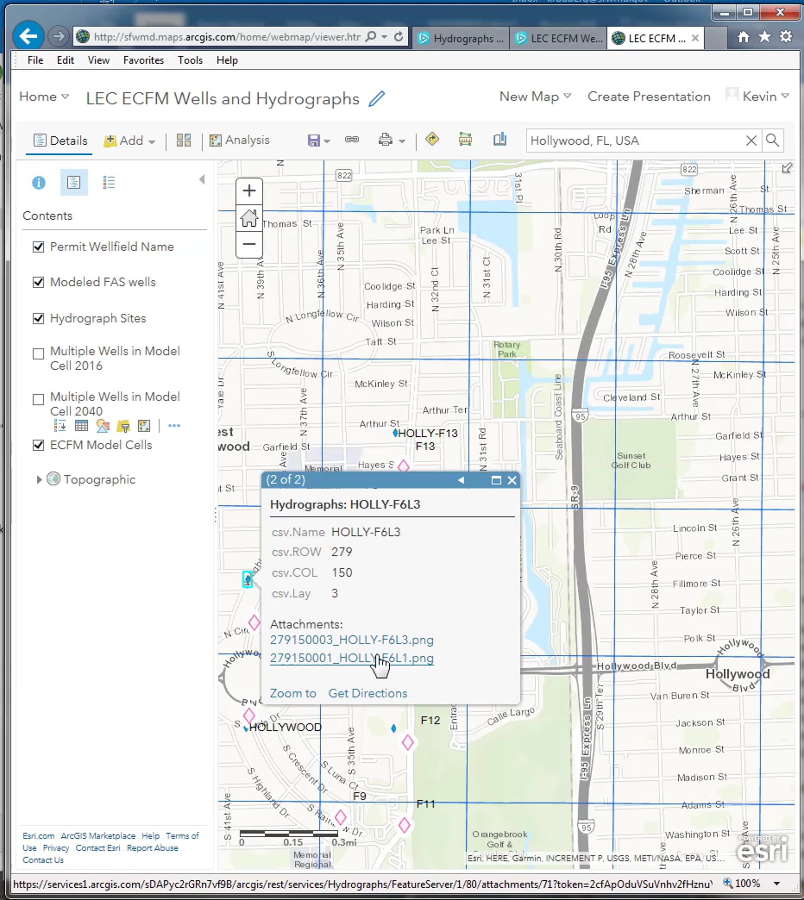This screenshot has width=804, height=900.
Task: Uncheck ECFM Model Cells layer
Action: pos(39,445)
